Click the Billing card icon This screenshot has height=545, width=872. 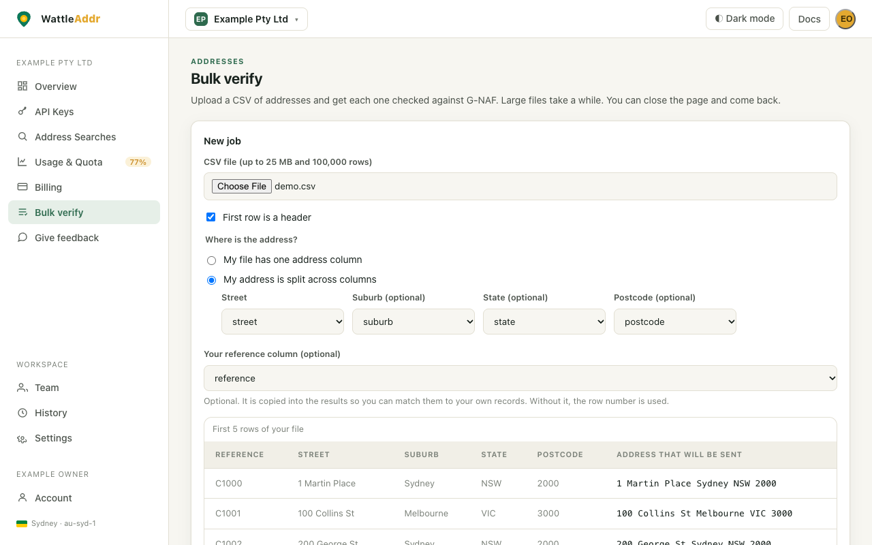(22, 187)
